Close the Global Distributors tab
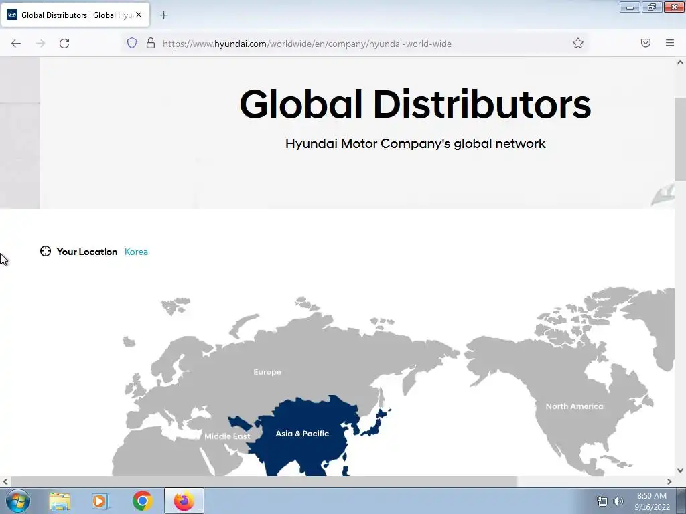Viewport: 686px width, 514px height. click(x=139, y=15)
